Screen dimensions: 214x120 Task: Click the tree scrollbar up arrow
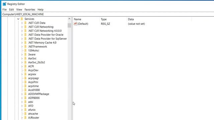(x=69, y=19)
